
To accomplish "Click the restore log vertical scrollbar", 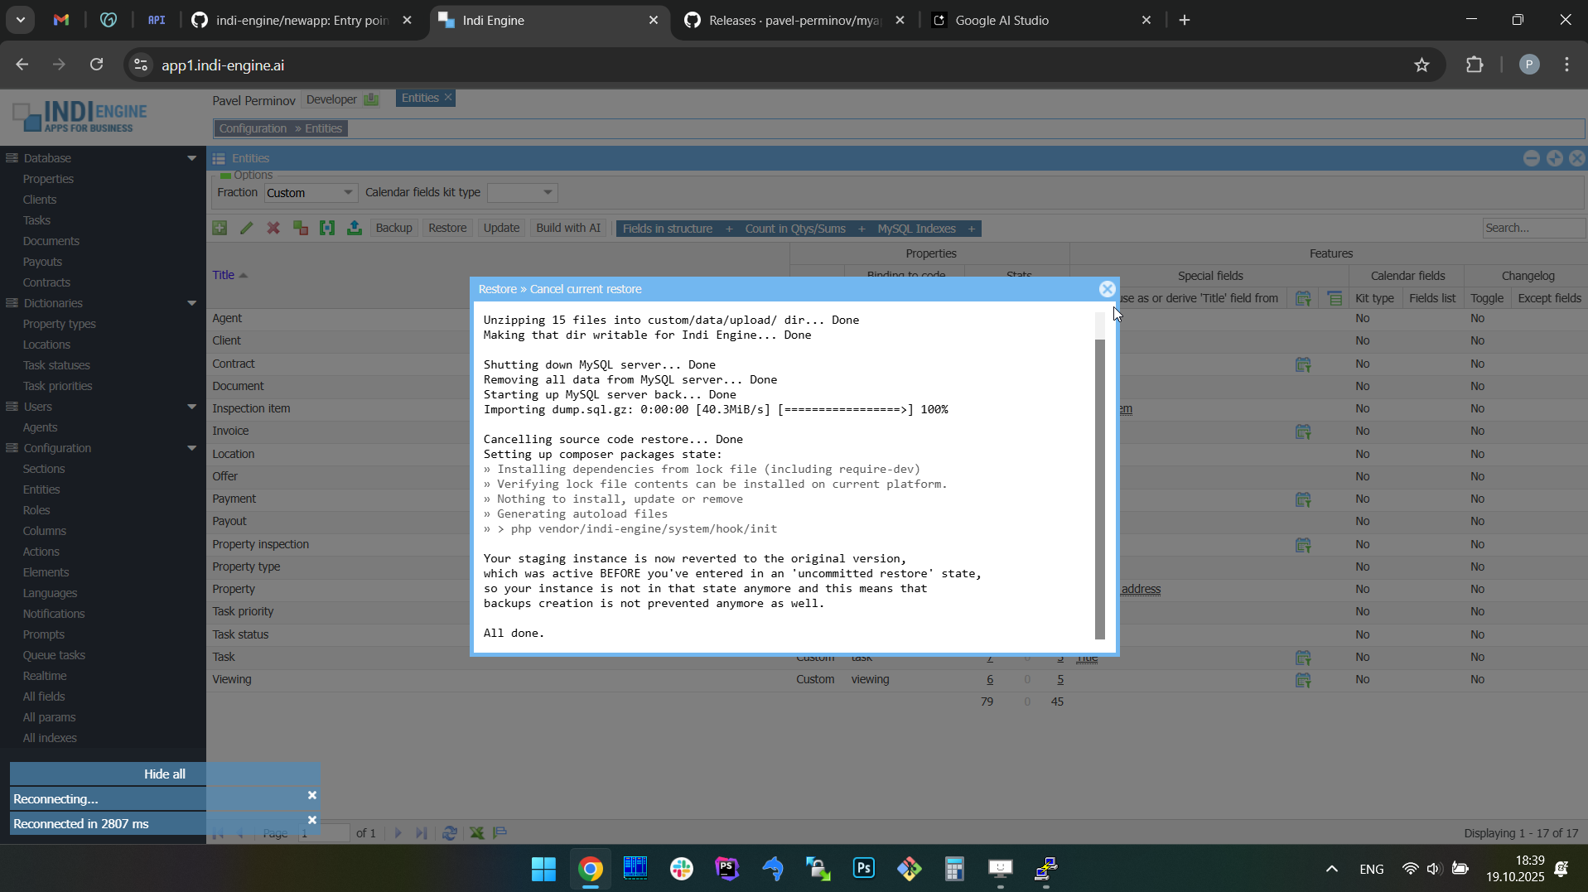I will (x=1100, y=489).
